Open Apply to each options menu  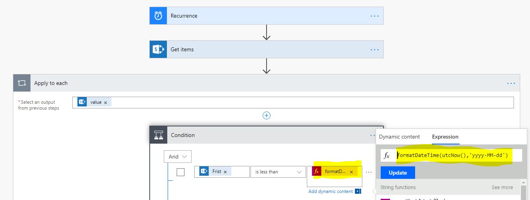(511, 83)
